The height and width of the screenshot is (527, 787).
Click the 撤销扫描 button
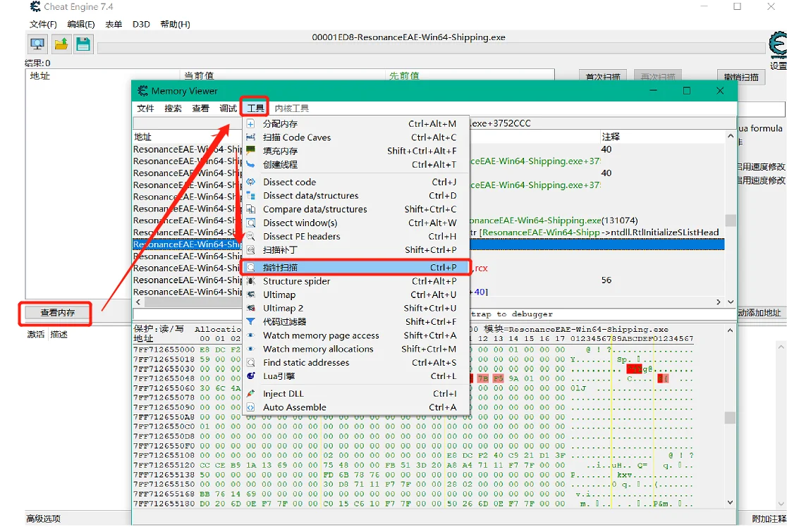click(741, 77)
